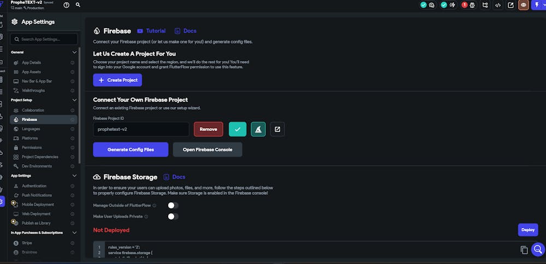546x264 pixels.
Task: Click the open-in-new-window icon in top bar
Action: click(x=511, y=5)
